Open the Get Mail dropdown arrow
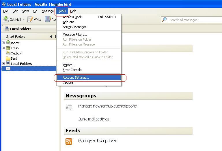This screenshot has width=222, height=151. coord(24,20)
